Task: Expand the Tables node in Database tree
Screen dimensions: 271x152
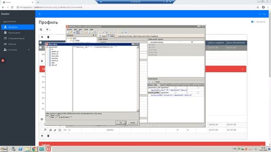Action: [x=71, y=41]
